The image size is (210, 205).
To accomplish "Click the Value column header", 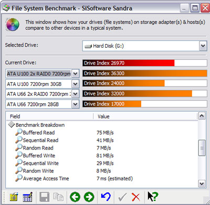I will click(x=145, y=116).
